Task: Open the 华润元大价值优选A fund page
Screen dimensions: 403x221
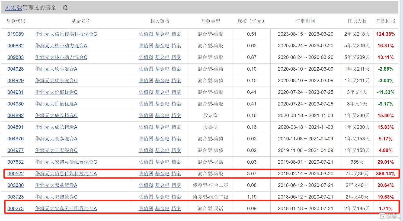Action: pyautogui.click(x=56, y=104)
